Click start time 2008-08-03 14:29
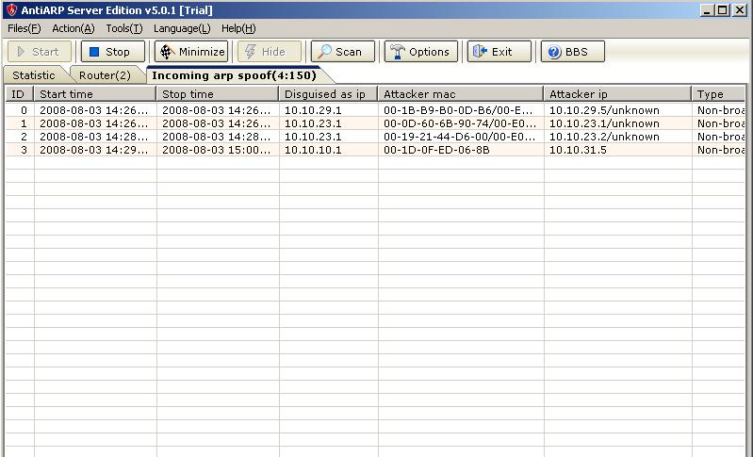Image resolution: width=753 pixels, height=457 pixels. (93, 150)
